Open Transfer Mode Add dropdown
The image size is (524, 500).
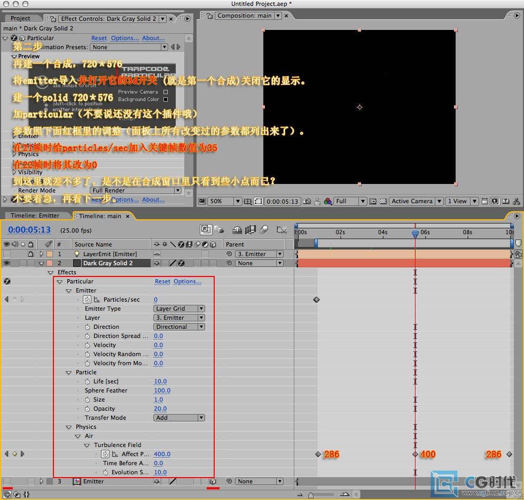click(179, 418)
